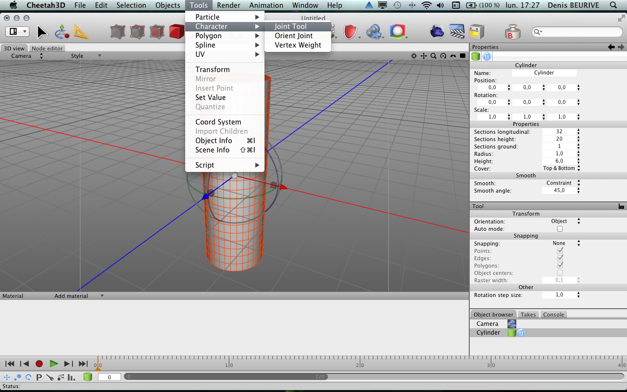The image size is (627, 392).
Task: Open the clapperboard render animation icon
Action: 457,32
